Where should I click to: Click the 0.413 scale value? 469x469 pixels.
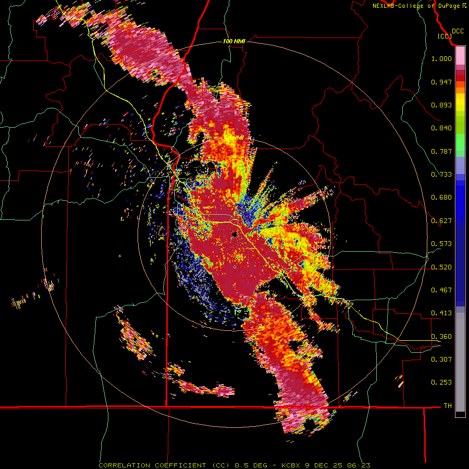441,313
